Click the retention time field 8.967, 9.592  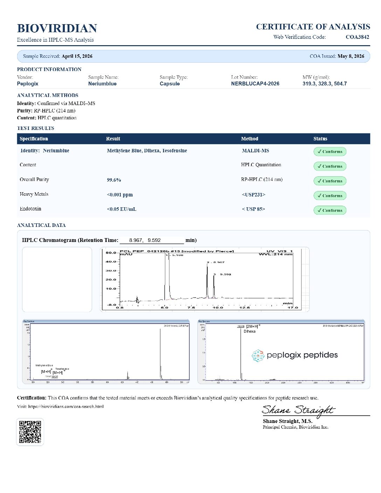(x=152, y=240)
